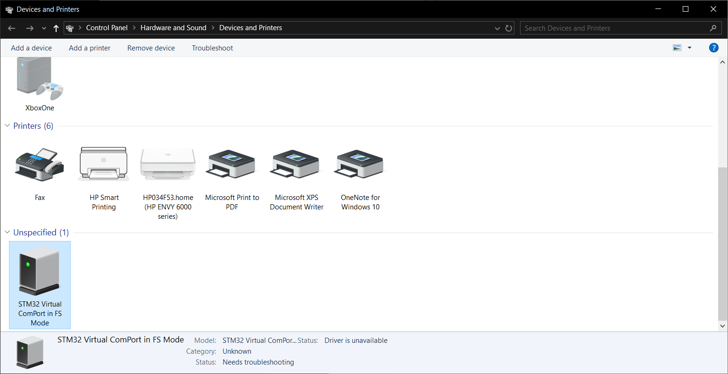Click the Unspecified (1) group header
728x374 pixels.
point(41,233)
